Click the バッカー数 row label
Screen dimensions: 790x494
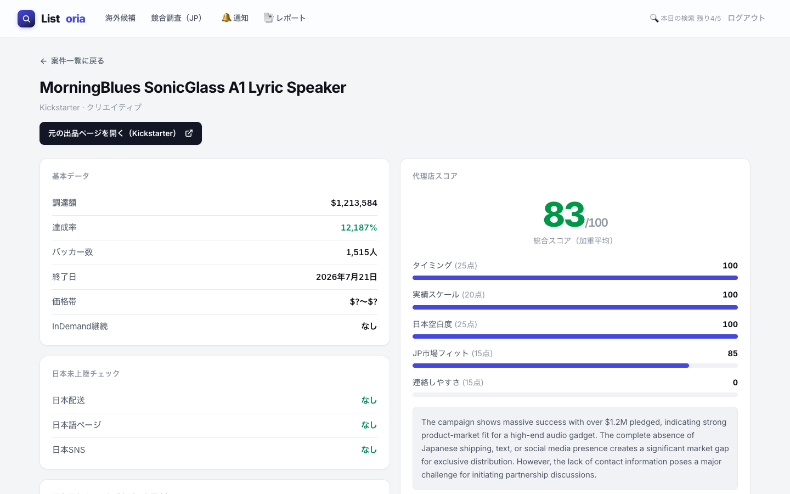click(x=72, y=252)
